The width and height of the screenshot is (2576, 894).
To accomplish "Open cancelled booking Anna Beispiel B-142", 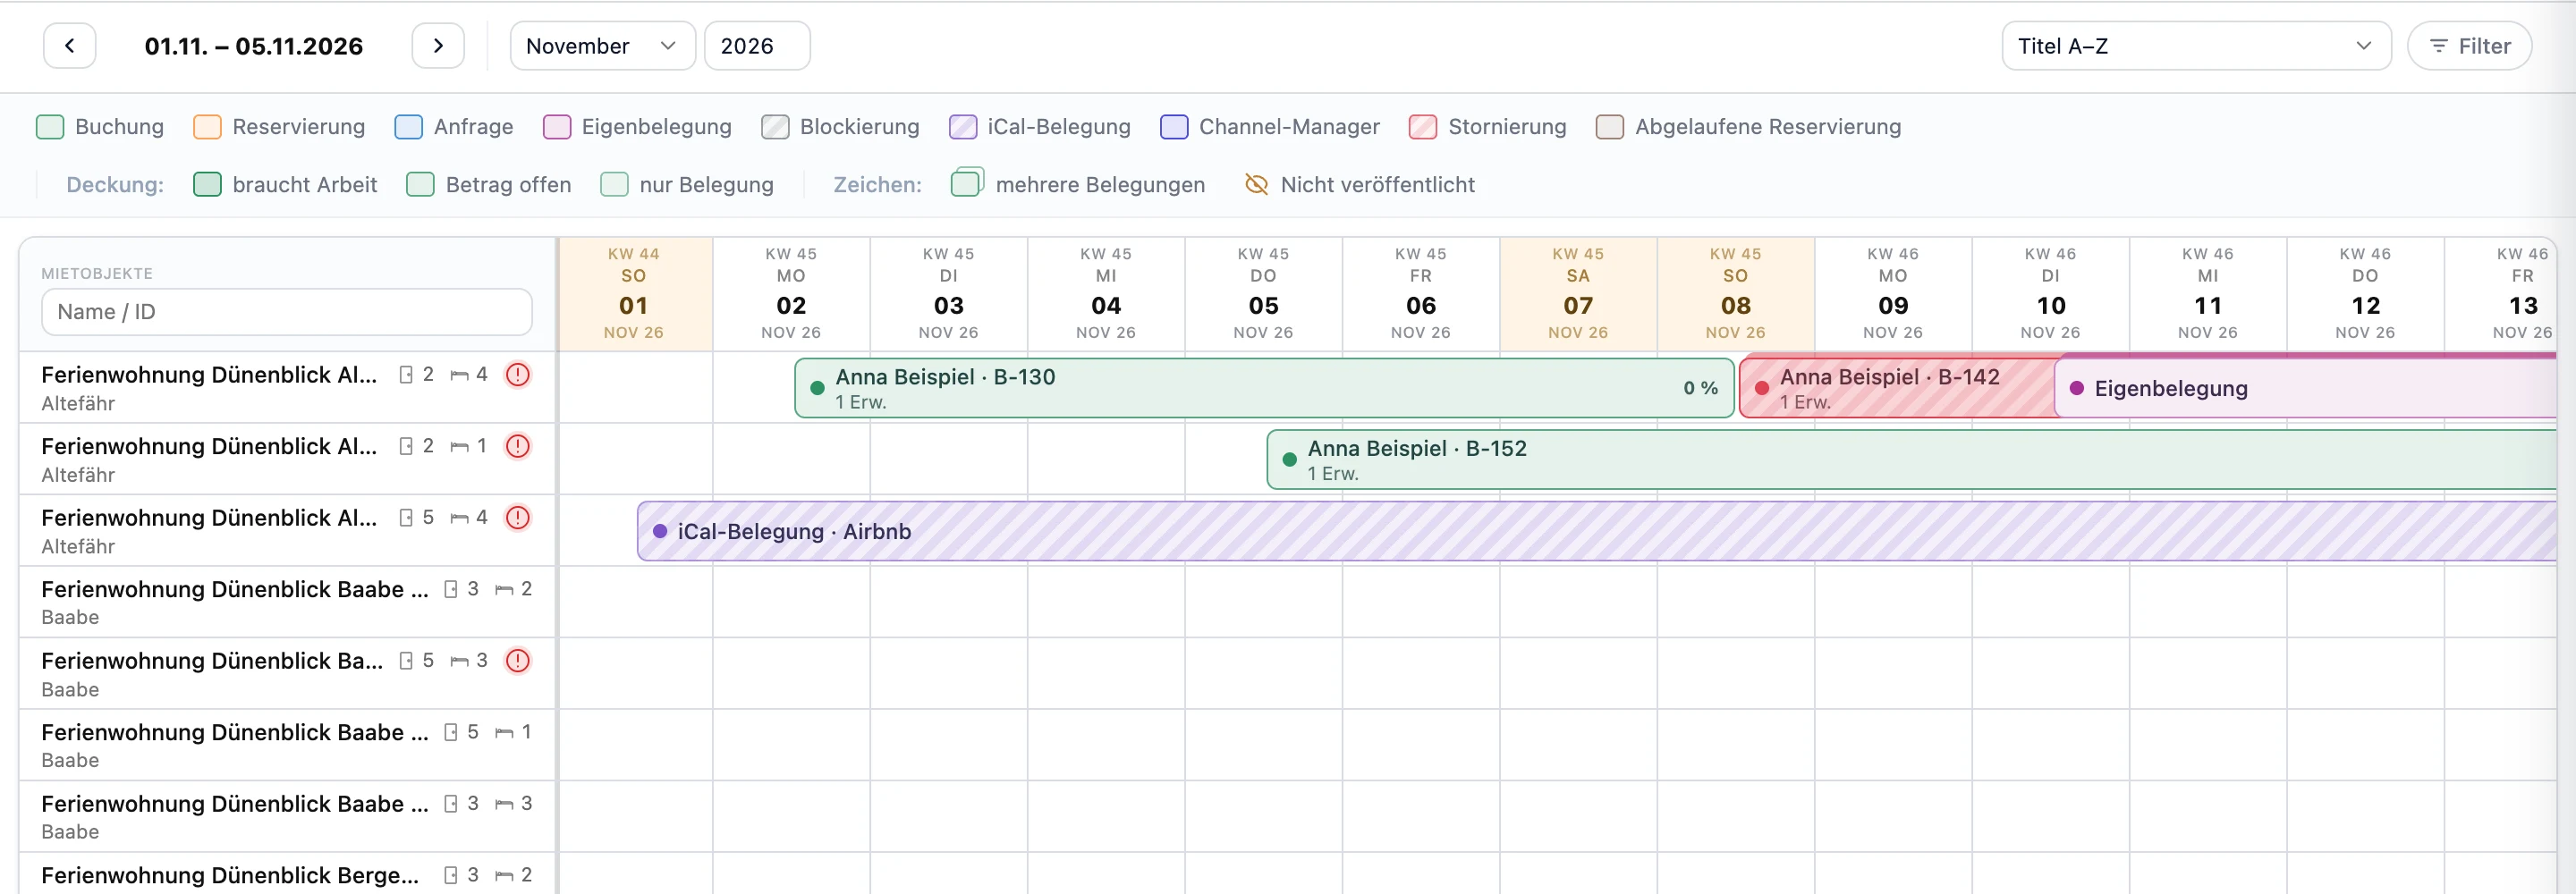I will click(x=1896, y=388).
